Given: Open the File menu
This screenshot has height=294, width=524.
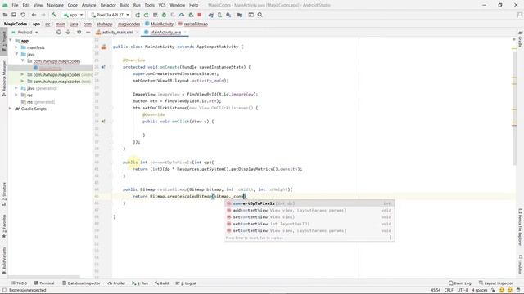Looking at the screenshot, I should tap(15, 5).
